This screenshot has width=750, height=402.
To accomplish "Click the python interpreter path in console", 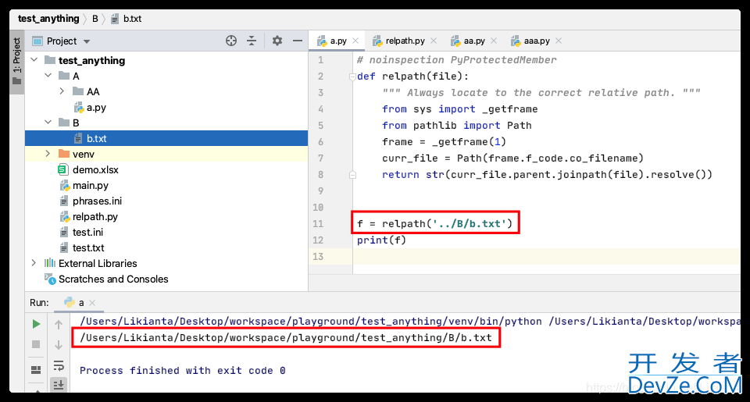I will [311, 322].
